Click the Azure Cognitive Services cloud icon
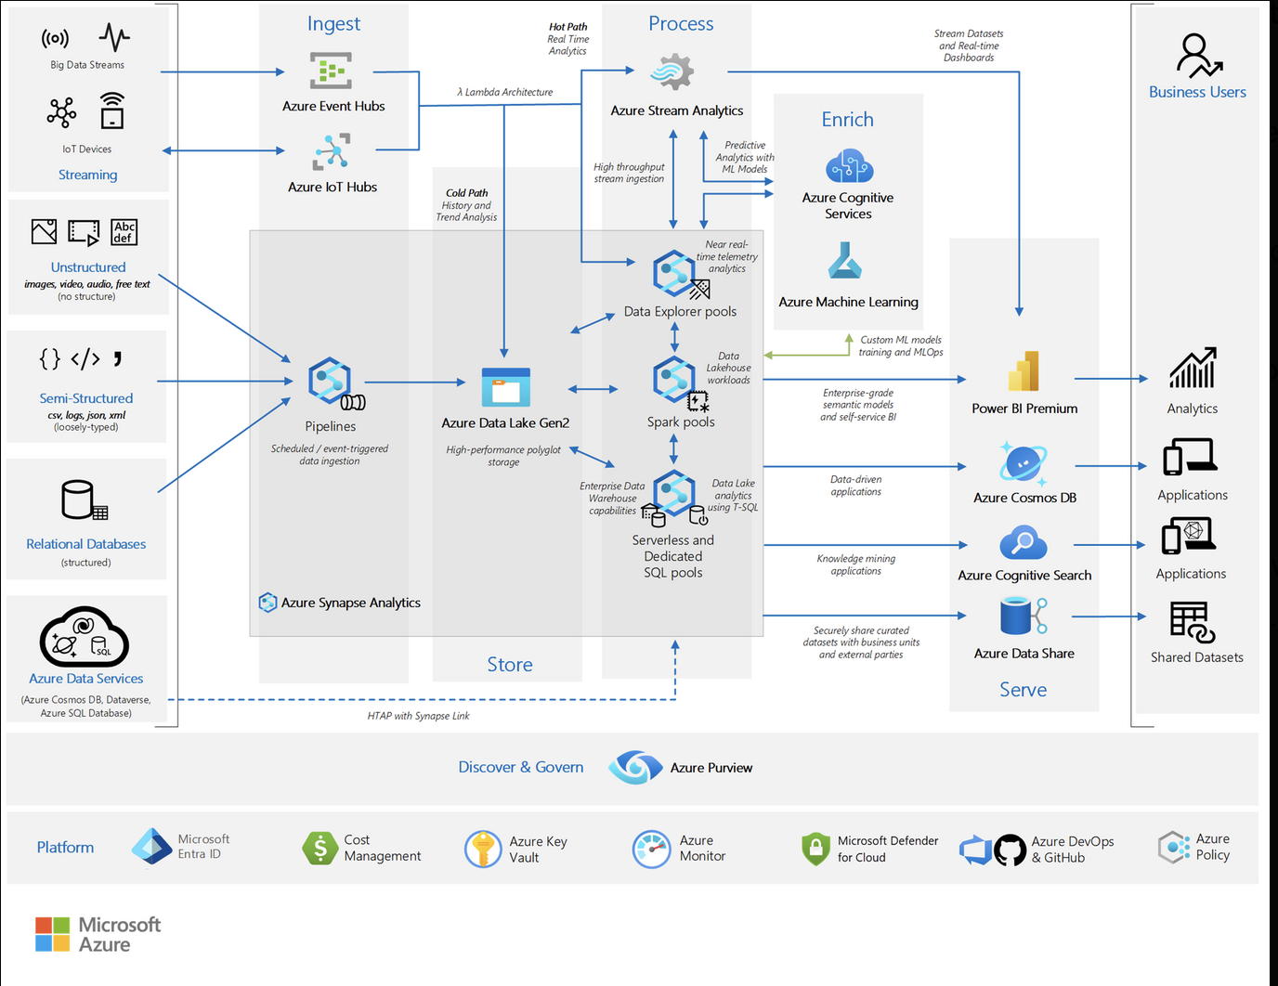The width and height of the screenshot is (1278, 986). [848, 167]
